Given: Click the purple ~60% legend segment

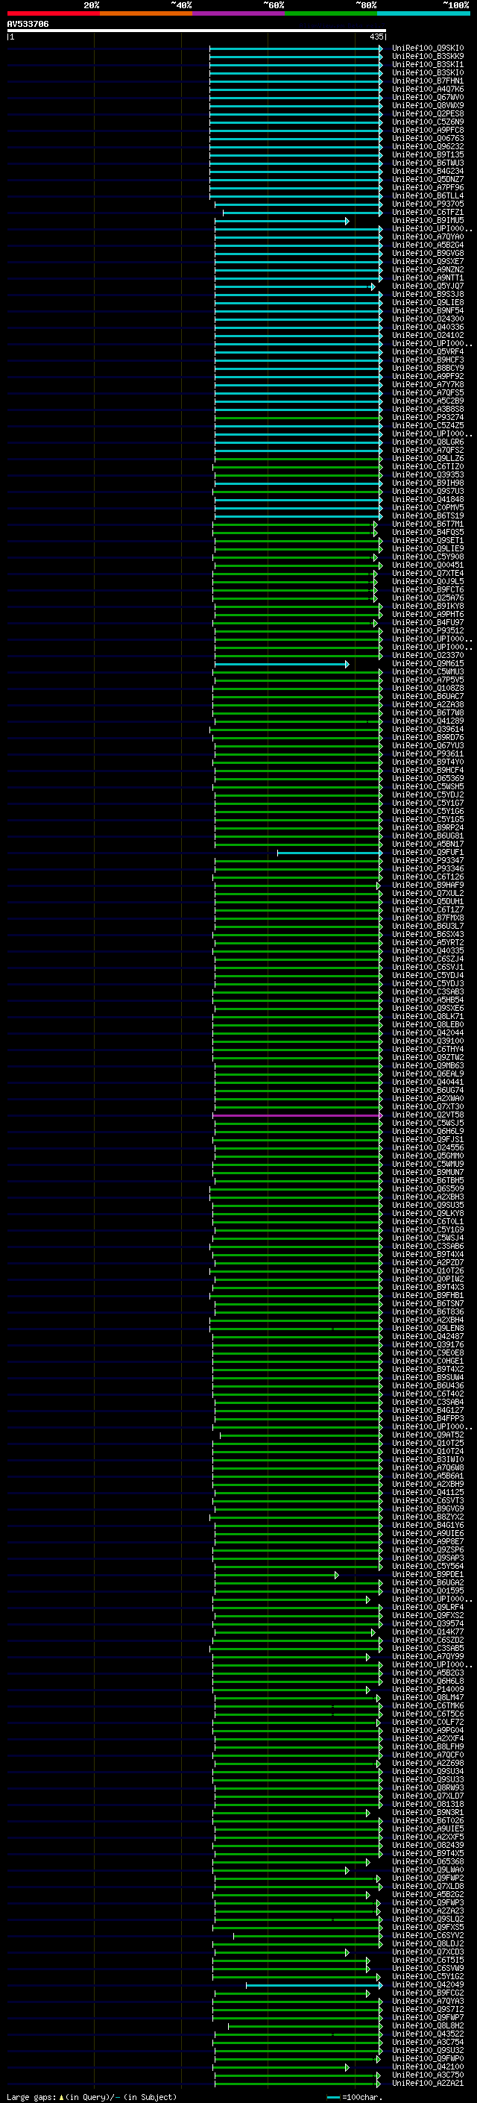Looking at the screenshot, I should click(x=238, y=13).
